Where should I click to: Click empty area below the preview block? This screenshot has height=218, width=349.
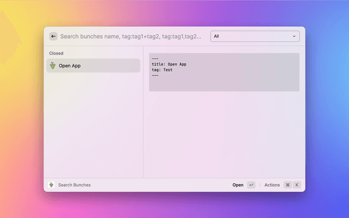[224, 136]
